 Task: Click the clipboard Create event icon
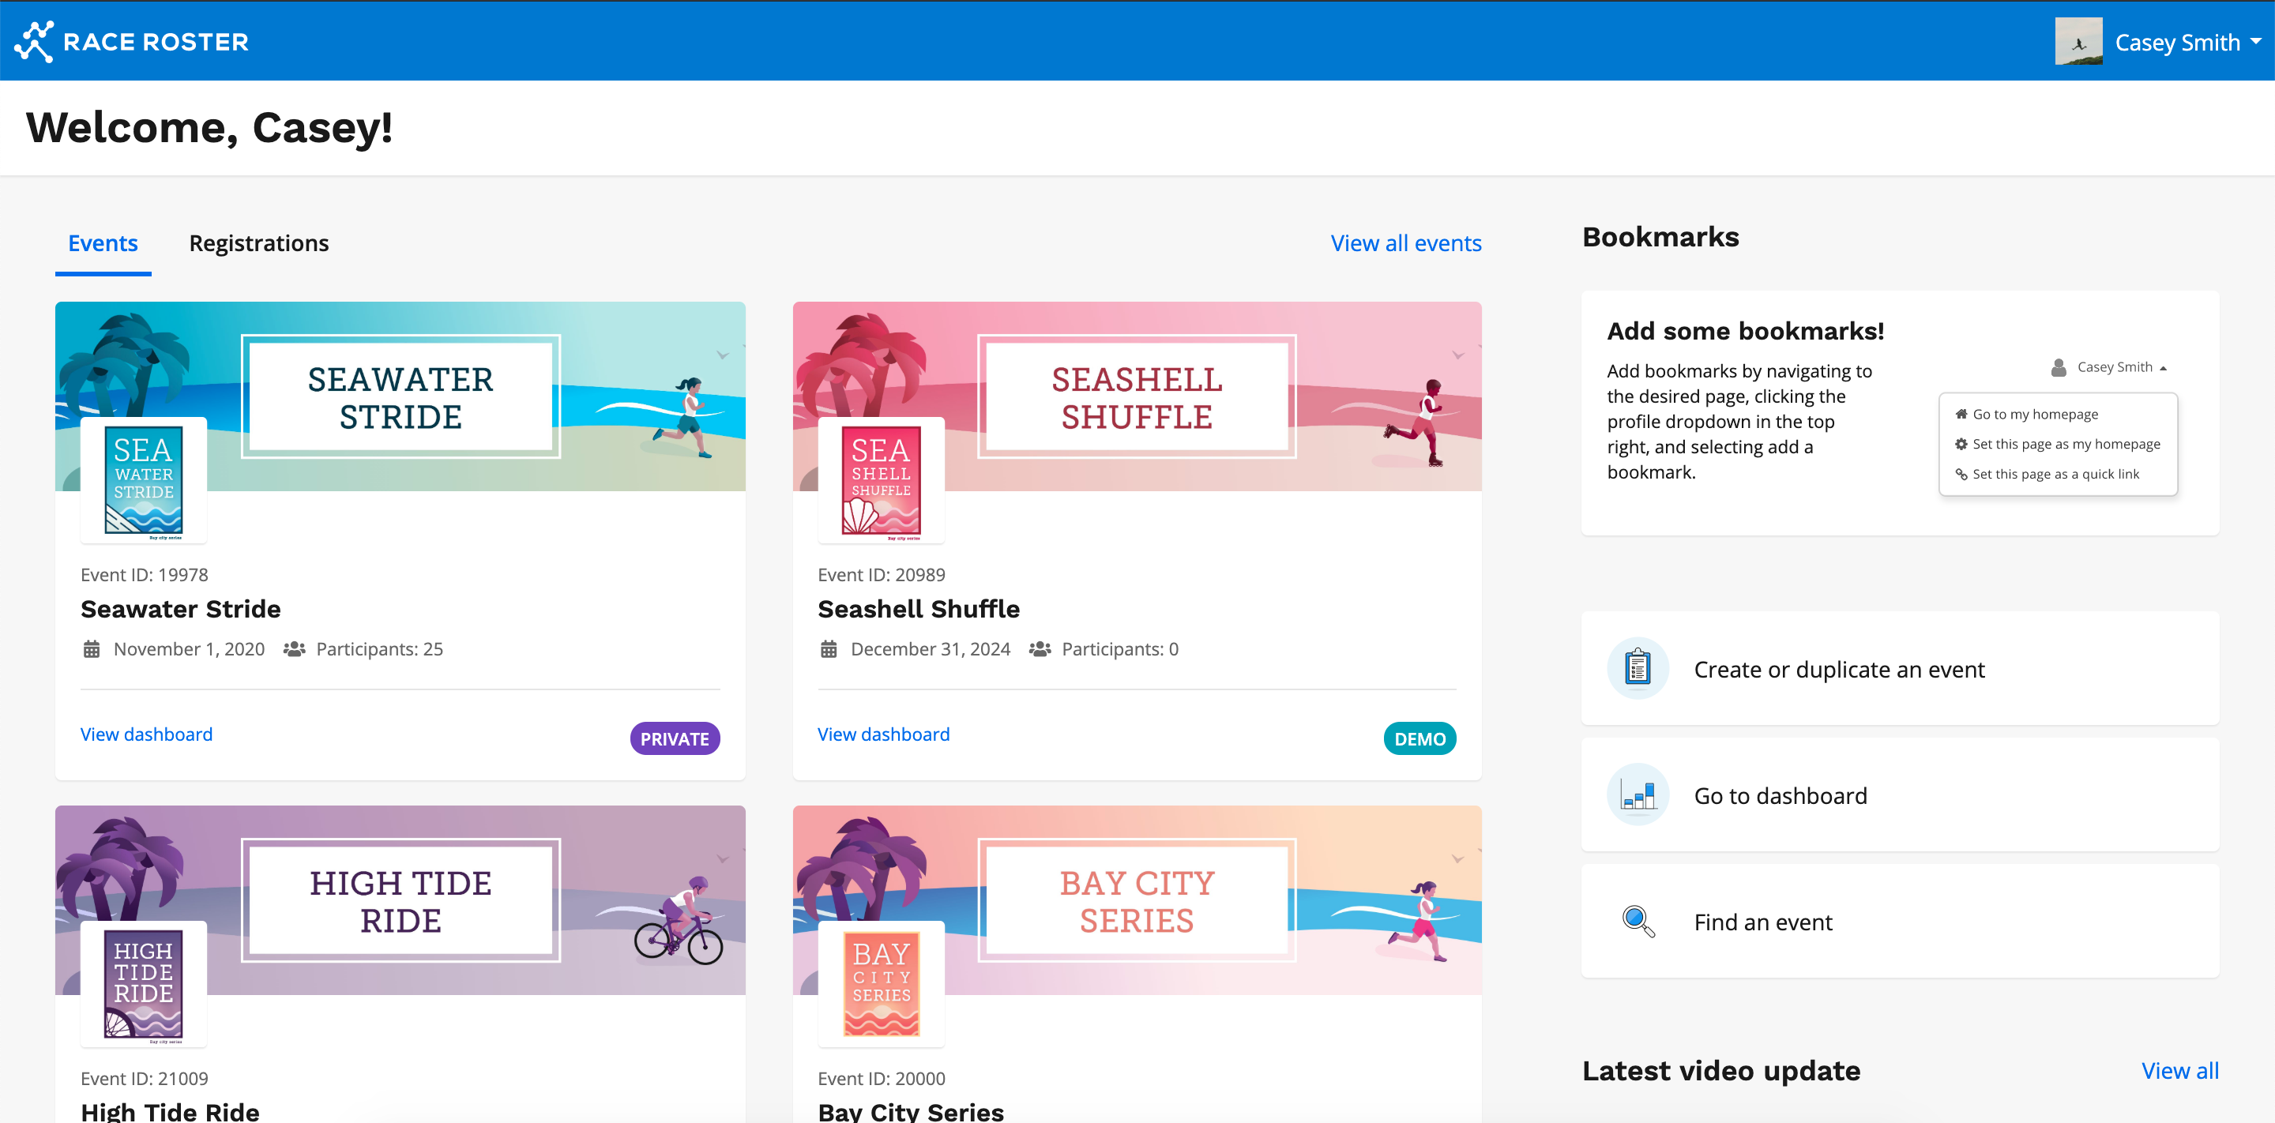(1638, 668)
